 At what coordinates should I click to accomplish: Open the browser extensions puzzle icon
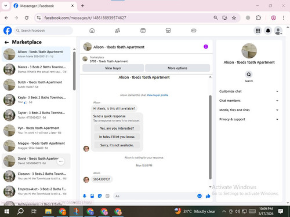click(258, 18)
